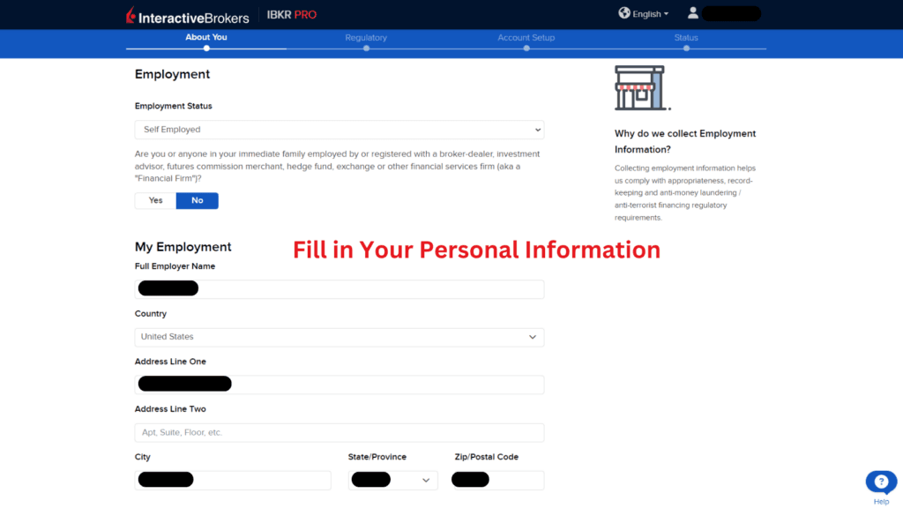Open the Employment Status dropdown
This screenshot has width=903, height=508.
[x=339, y=129]
